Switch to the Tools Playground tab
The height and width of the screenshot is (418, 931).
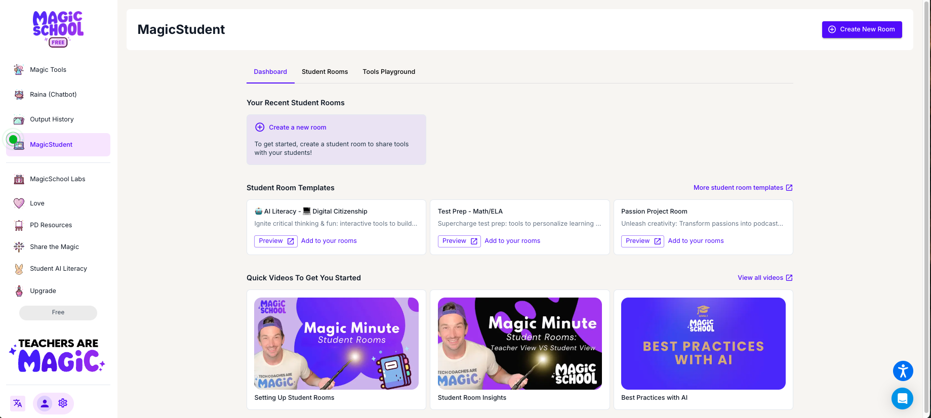[x=388, y=72]
